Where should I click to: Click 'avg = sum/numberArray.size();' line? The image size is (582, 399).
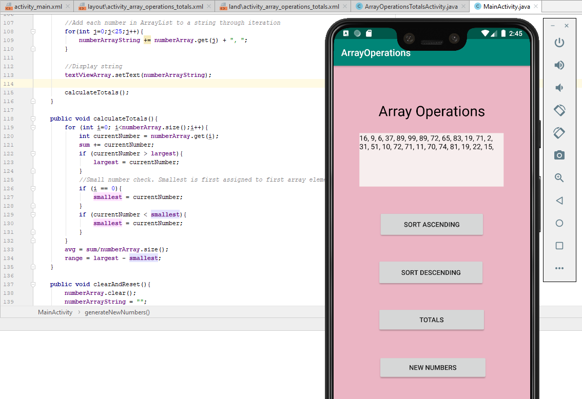pos(116,250)
